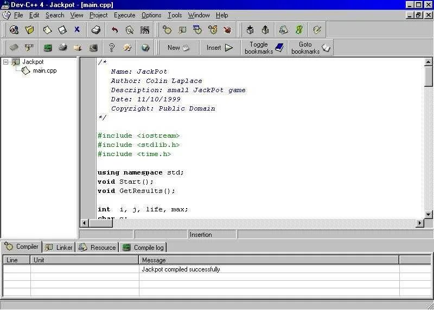Click the New button in toolbar
Viewport: 434px width, 310px height.
tap(179, 48)
